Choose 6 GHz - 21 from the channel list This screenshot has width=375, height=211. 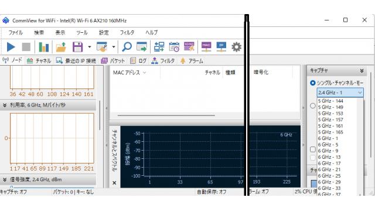coord(329,169)
